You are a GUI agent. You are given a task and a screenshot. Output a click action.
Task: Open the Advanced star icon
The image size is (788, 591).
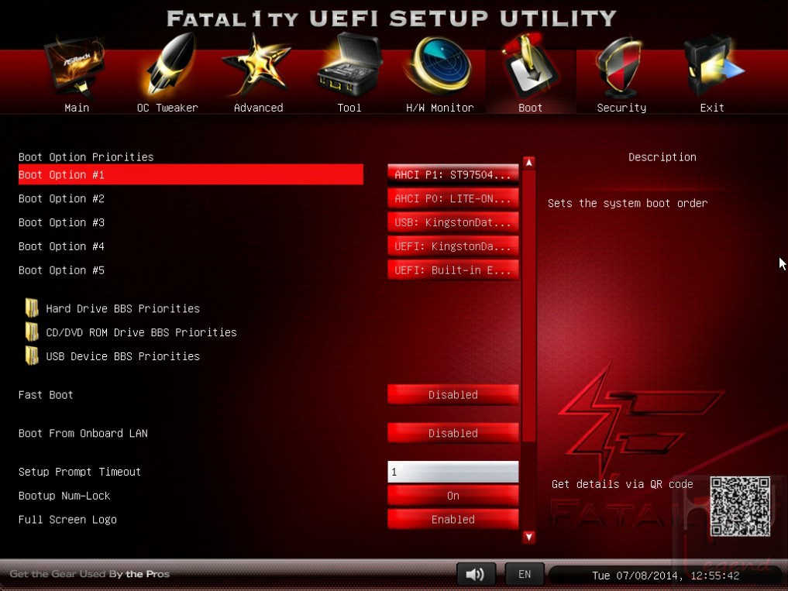click(x=257, y=65)
